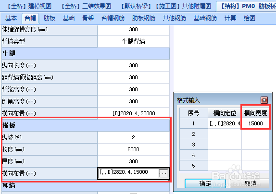This screenshot has width=276, height=194.
Task: Open the 其他钢筋 tab
Action: pyautogui.click(x=175, y=18)
